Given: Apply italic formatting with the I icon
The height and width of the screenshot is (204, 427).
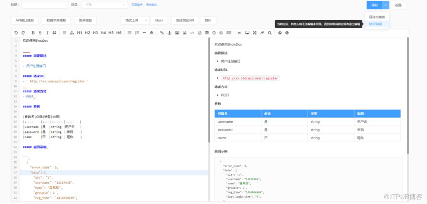Looking at the screenshot, I should [47, 33].
